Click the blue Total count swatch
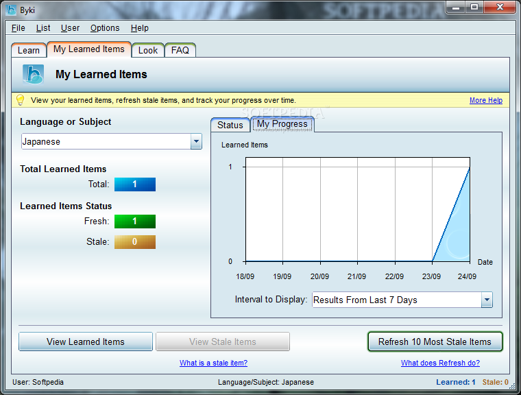The height and width of the screenshot is (395, 521). 135,184
